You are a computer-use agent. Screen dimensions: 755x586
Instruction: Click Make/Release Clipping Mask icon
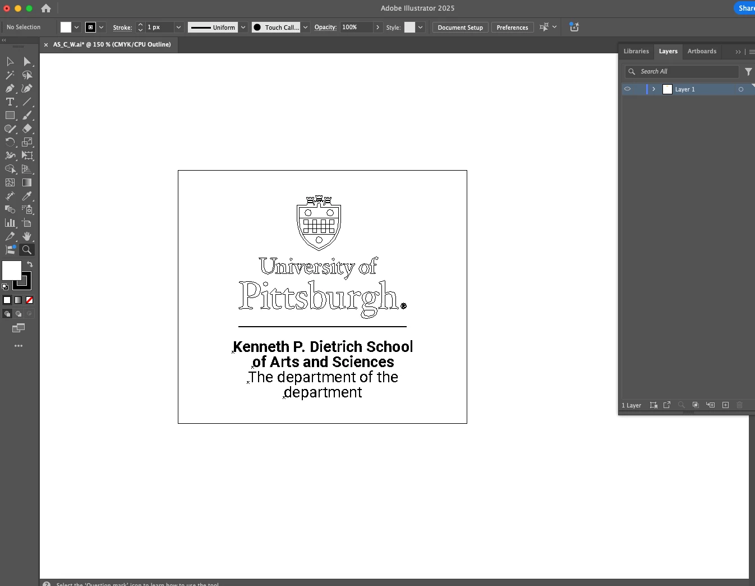(696, 405)
